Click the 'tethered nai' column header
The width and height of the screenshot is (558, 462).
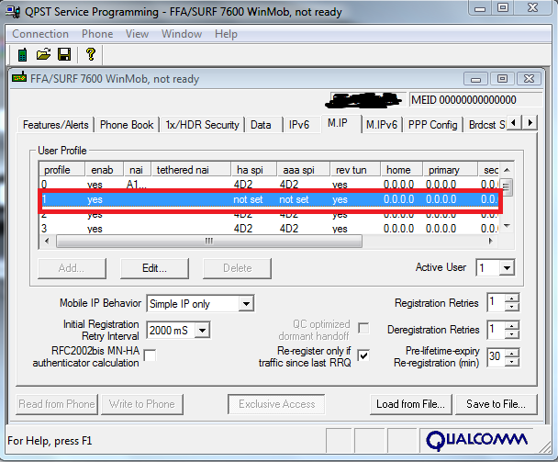pos(191,170)
